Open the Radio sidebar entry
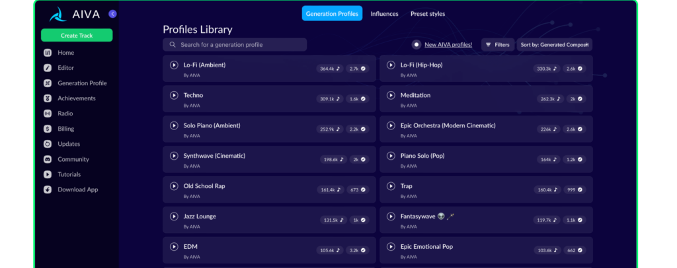The width and height of the screenshot is (677, 268). click(x=65, y=114)
